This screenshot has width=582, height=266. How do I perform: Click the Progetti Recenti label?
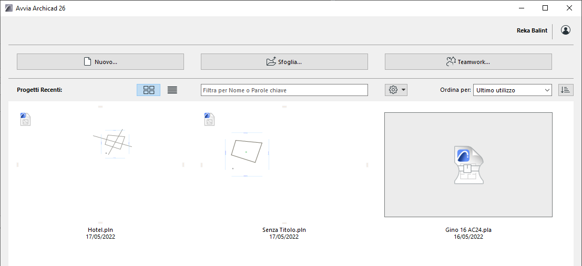(x=40, y=90)
